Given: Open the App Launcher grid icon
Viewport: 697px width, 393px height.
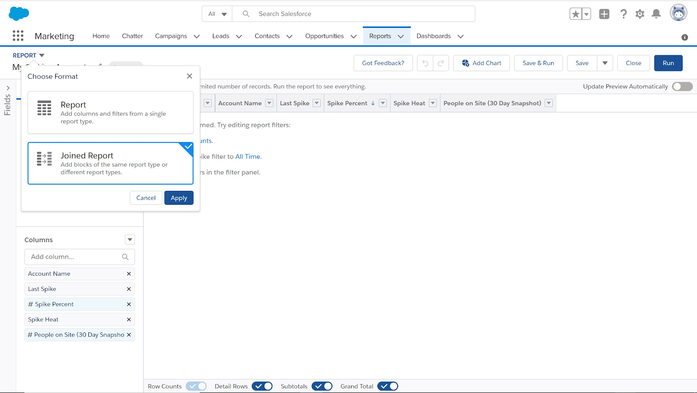Looking at the screenshot, I should click(18, 36).
